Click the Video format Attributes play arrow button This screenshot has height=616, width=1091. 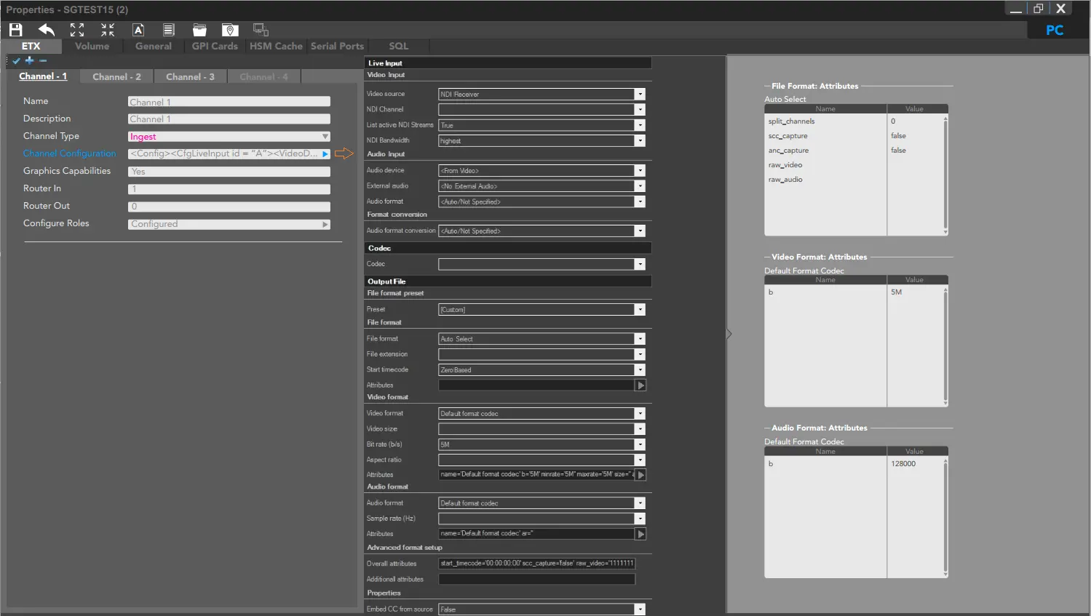click(x=640, y=475)
